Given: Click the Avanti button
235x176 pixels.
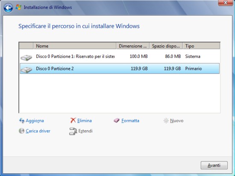Looking at the screenshot, I should coord(214,165).
